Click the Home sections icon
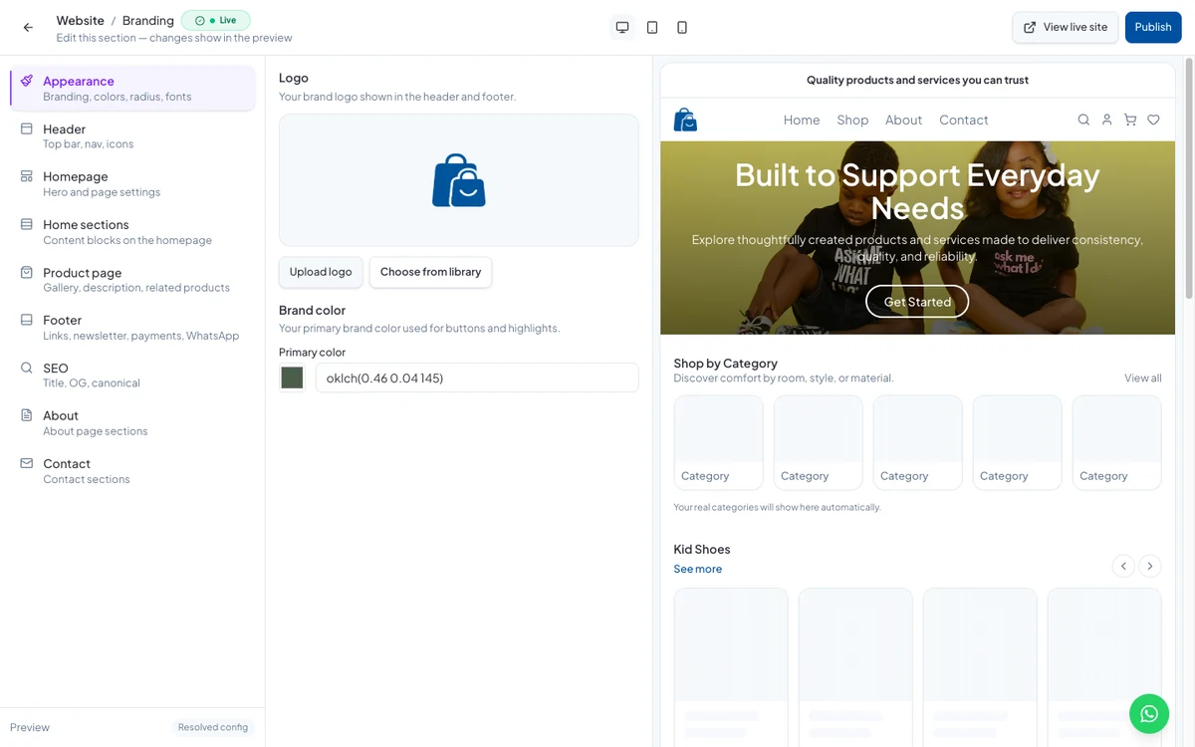The width and height of the screenshot is (1195, 747). click(x=27, y=224)
